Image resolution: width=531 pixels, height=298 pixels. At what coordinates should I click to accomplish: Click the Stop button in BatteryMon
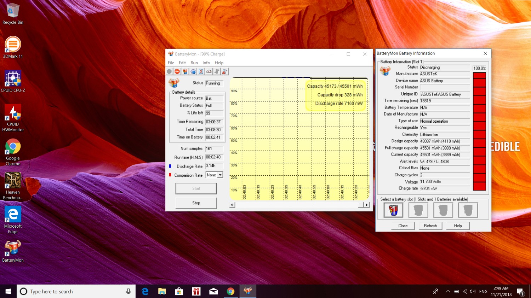pyautogui.click(x=196, y=203)
